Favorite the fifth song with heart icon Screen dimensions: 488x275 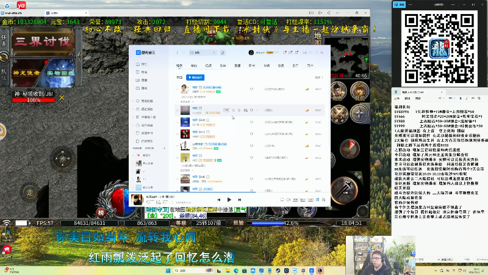[x=251, y=145]
